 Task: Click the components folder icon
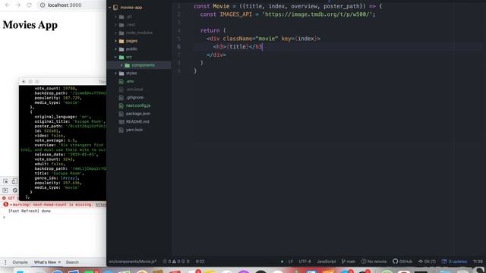(x=127, y=65)
